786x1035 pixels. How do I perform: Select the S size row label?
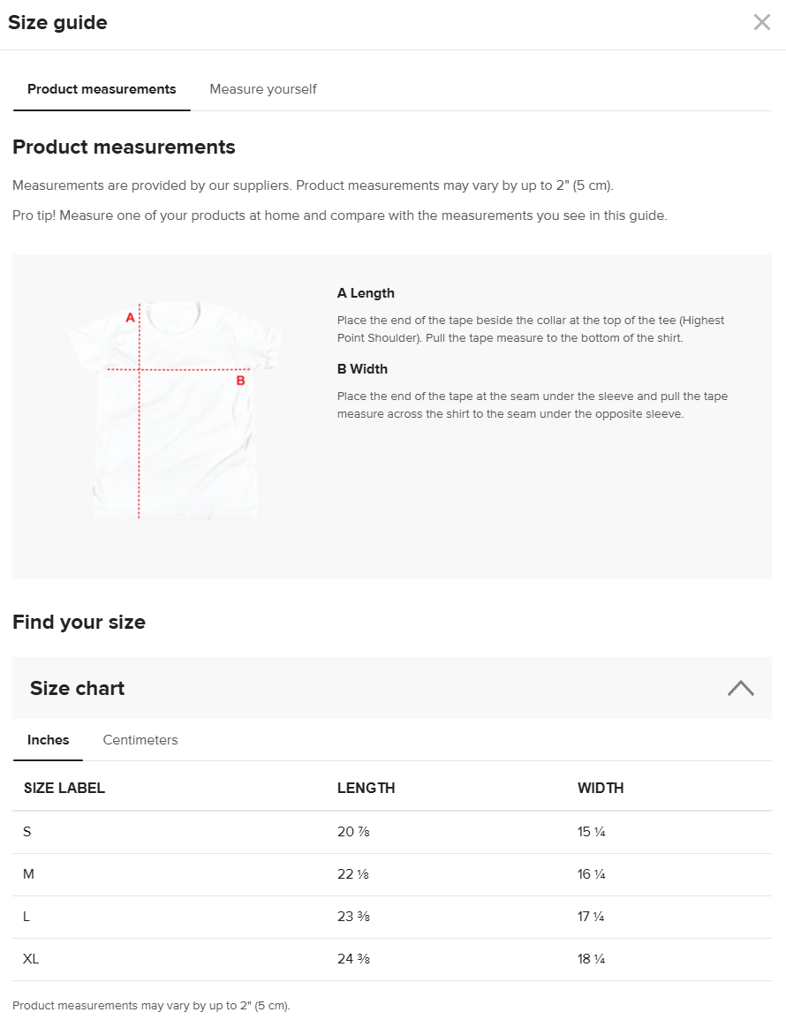[x=27, y=832]
